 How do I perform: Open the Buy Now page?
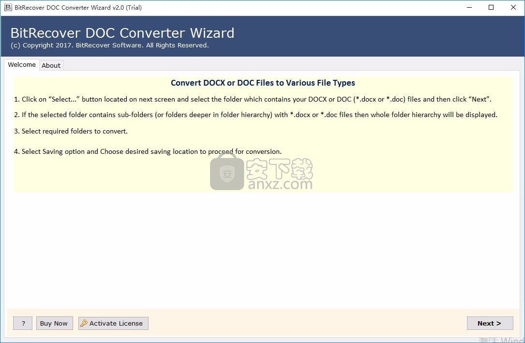(x=54, y=323)
